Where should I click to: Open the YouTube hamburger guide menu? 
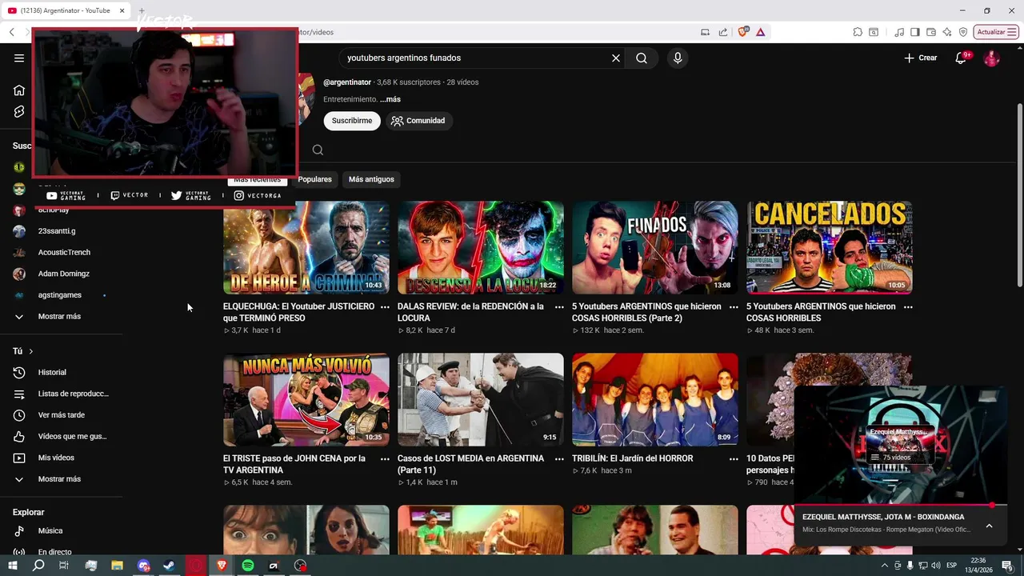[19, 58]
